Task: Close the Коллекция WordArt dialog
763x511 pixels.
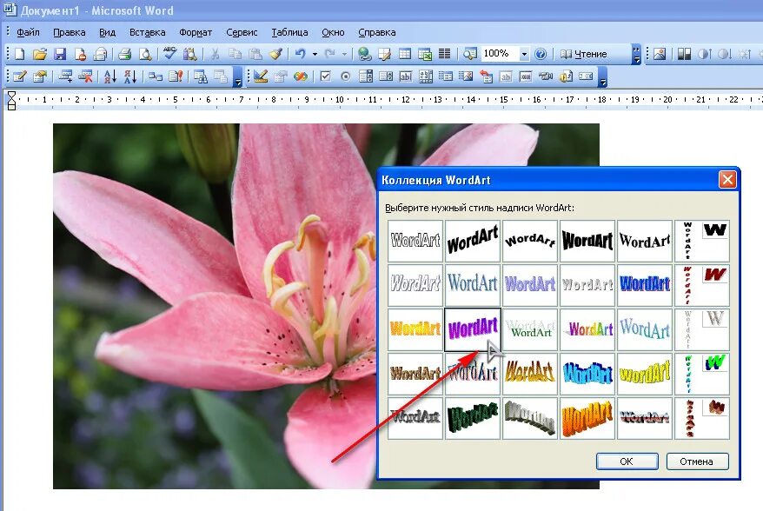Action: coord(727,180)
